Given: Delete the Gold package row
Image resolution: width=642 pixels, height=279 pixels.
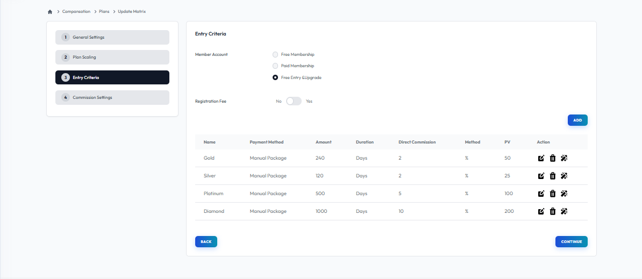Looking at the screenshot, I should click(x=552, y=158).
